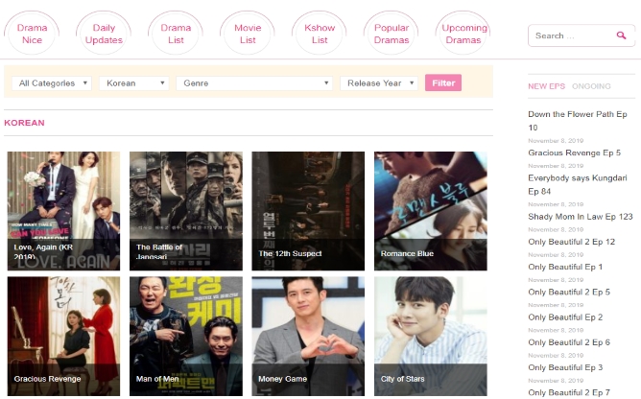Screen dimensions: 641x399
Task: Switch to the ONGOING tab
Action: coord(591,86)
